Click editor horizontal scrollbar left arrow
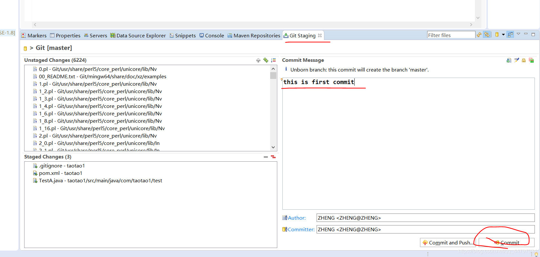Viewport: 540px width, 257px height. pyautogui.click(x=35, y=24)
